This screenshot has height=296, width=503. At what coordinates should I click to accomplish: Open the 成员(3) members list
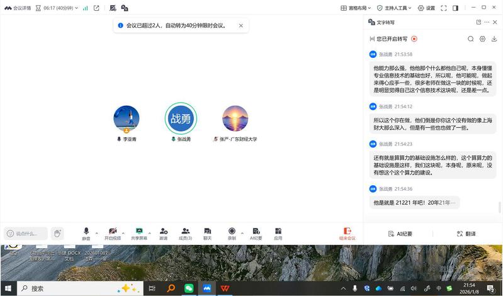click(186, 232)
